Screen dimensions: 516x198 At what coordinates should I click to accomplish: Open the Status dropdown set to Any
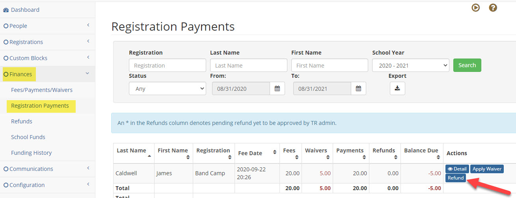[168, 88]
